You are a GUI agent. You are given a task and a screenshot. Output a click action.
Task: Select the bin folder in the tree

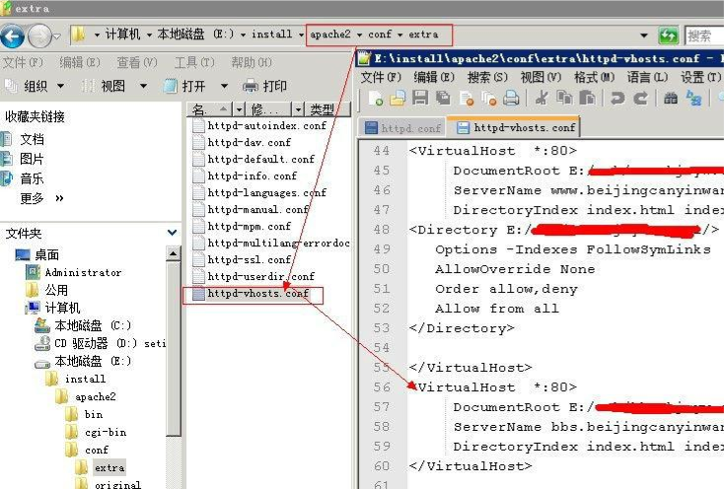click(93, 414)
